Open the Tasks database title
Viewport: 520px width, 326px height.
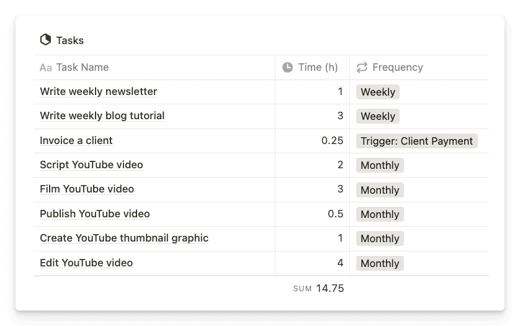pos(69,40)
